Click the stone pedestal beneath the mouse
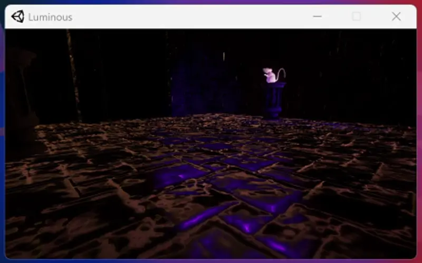 coord(274,100)
